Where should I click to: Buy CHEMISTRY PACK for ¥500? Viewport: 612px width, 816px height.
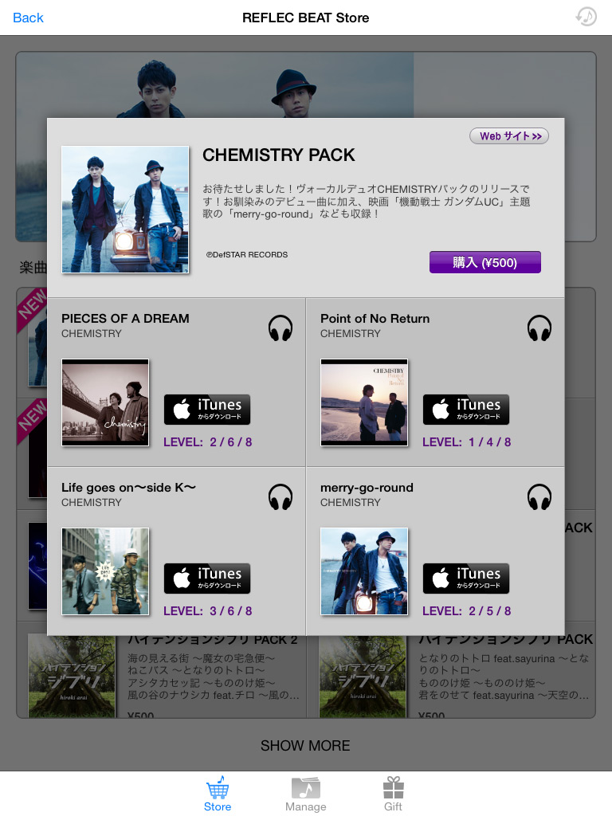click(485, 262)
